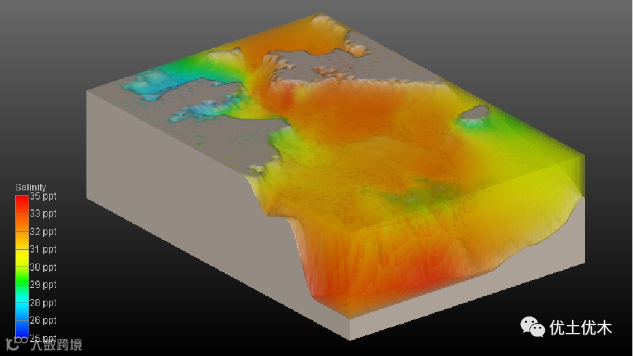Click the 3D salinity terrain block model

(x=335, y=178)
